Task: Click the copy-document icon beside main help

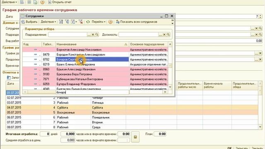Action: 35,2
